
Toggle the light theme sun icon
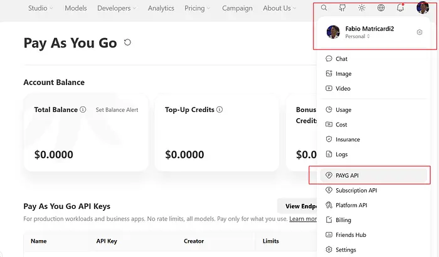pos(362,8)
